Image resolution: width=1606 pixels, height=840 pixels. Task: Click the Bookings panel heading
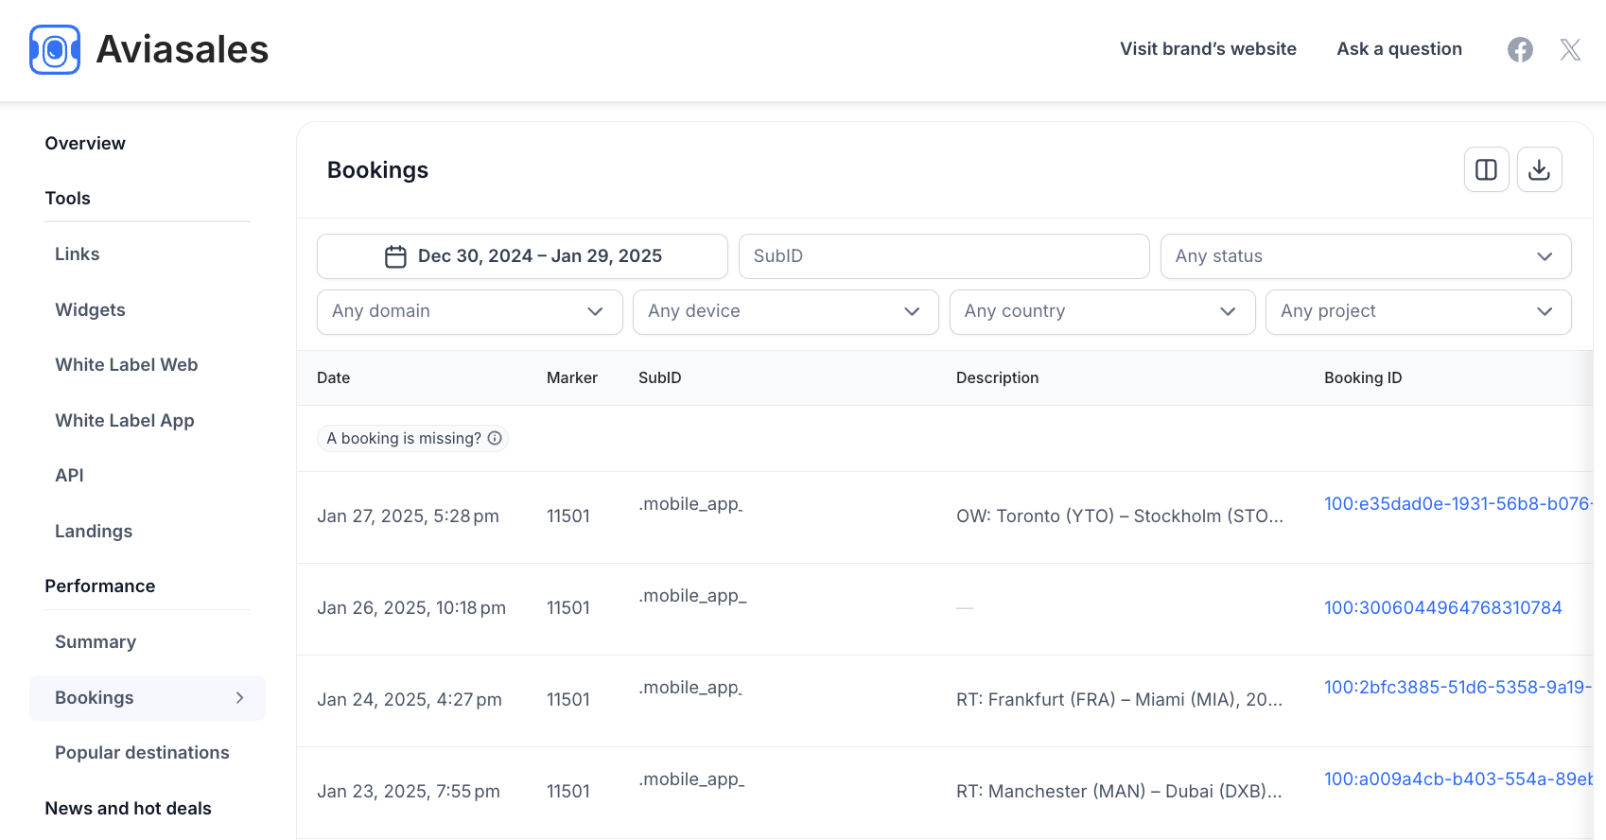click(x=377, y=170)
